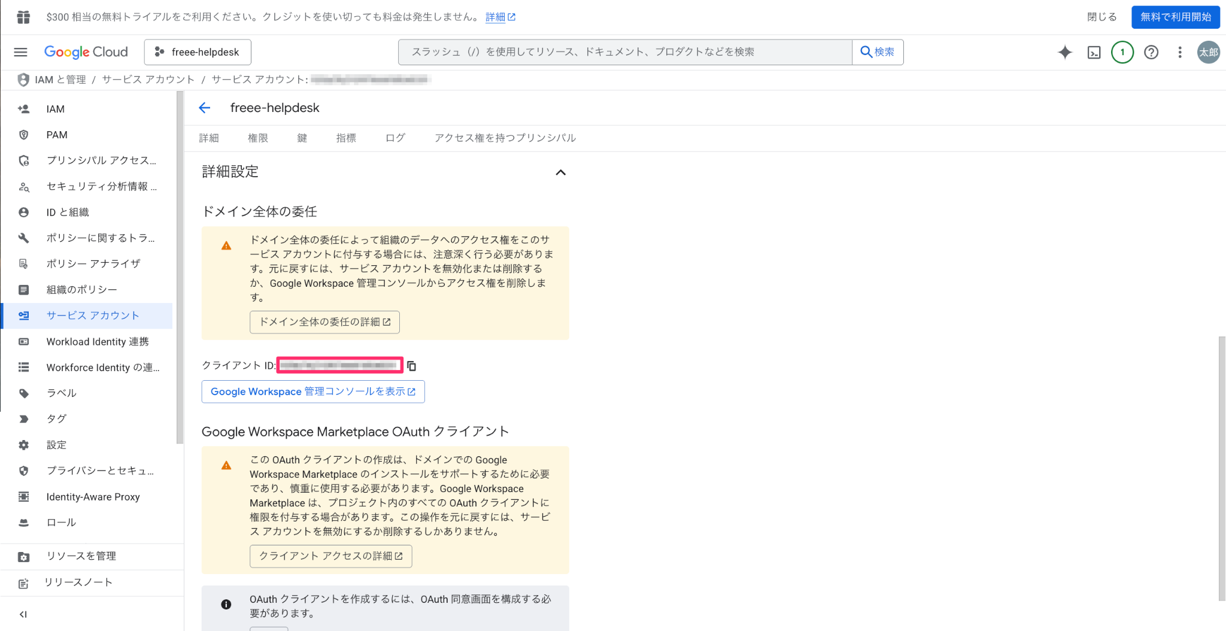Image resolution: width=1226 pixels, height=631 pixels.
Task: Switch to the 鍵 tab
Action: [302, 138]
